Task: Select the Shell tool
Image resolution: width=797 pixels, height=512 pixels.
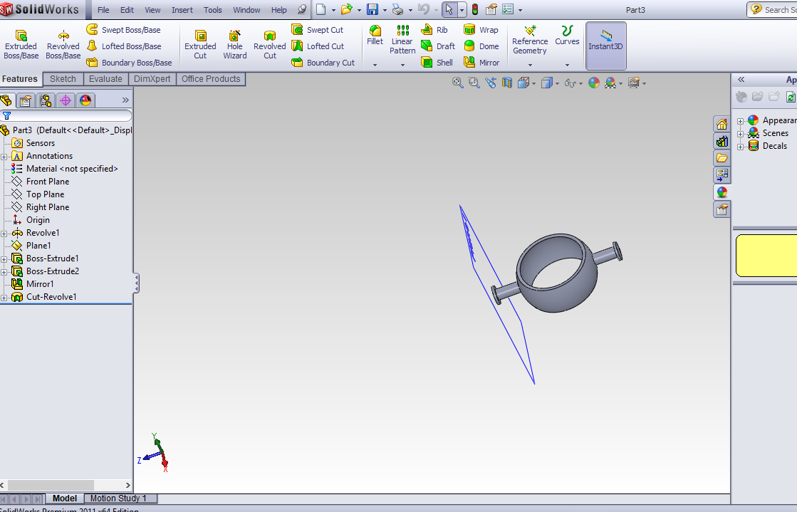Action: (x=437, y=63)
